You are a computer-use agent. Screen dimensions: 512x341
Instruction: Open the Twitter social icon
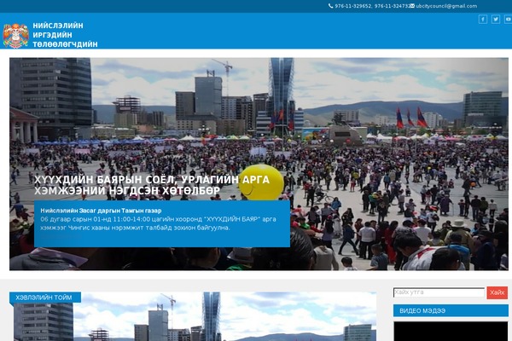click(495, 20)
